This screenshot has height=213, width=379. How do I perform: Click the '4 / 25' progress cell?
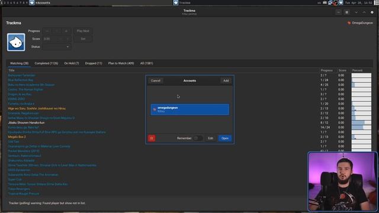click(x=324, y=85)
